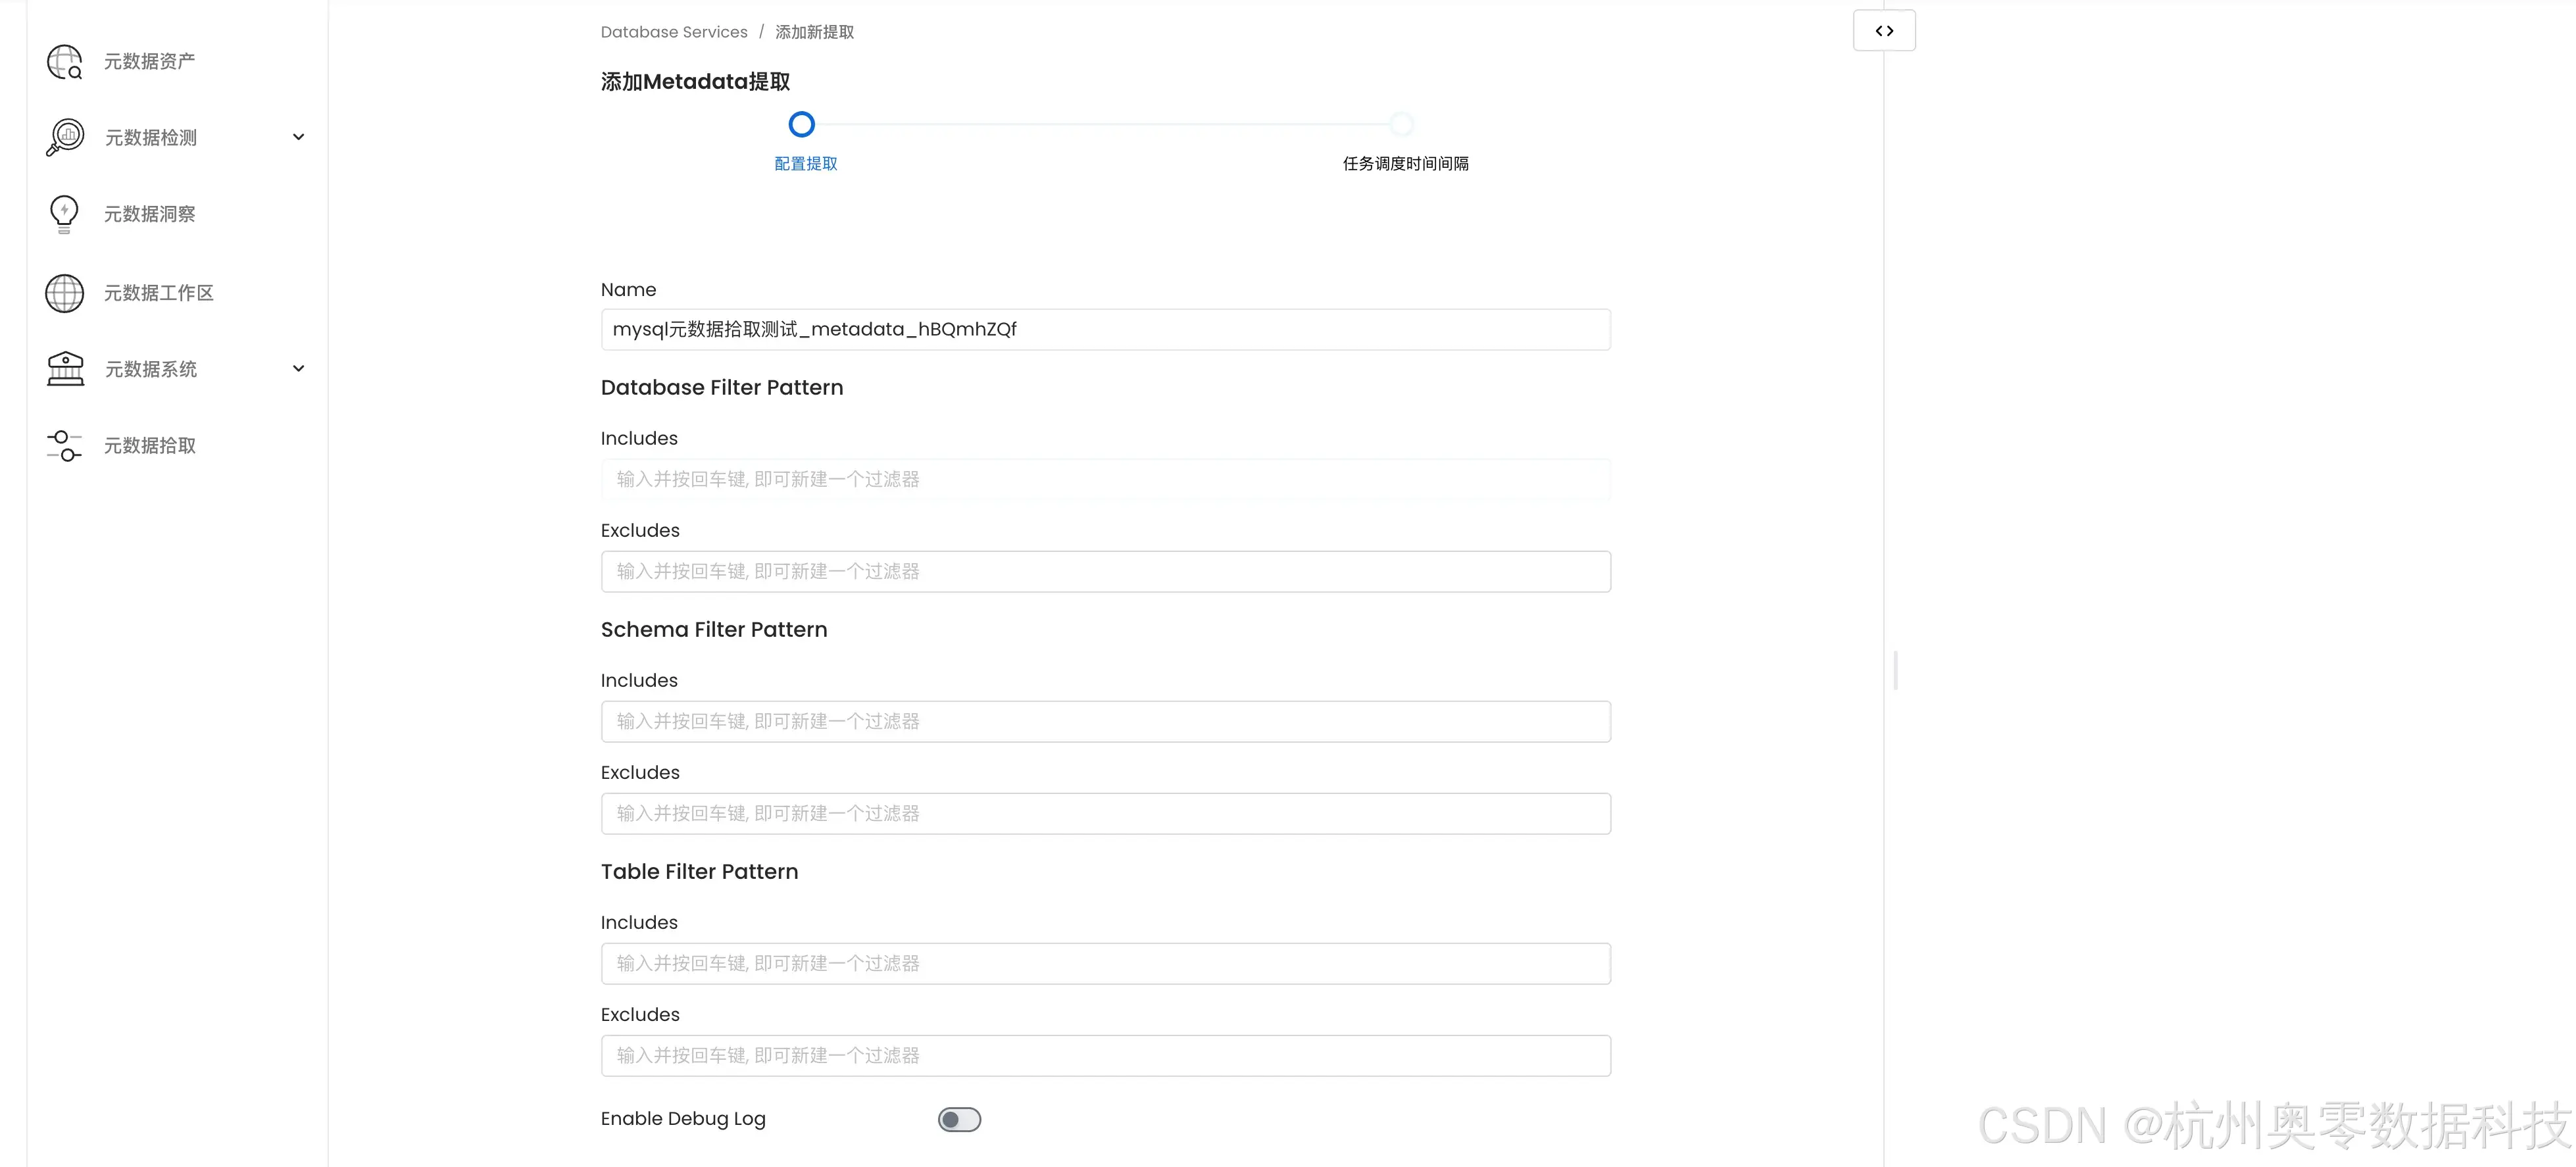
Task: Click the right panel resize handle
Action: 1895,670
